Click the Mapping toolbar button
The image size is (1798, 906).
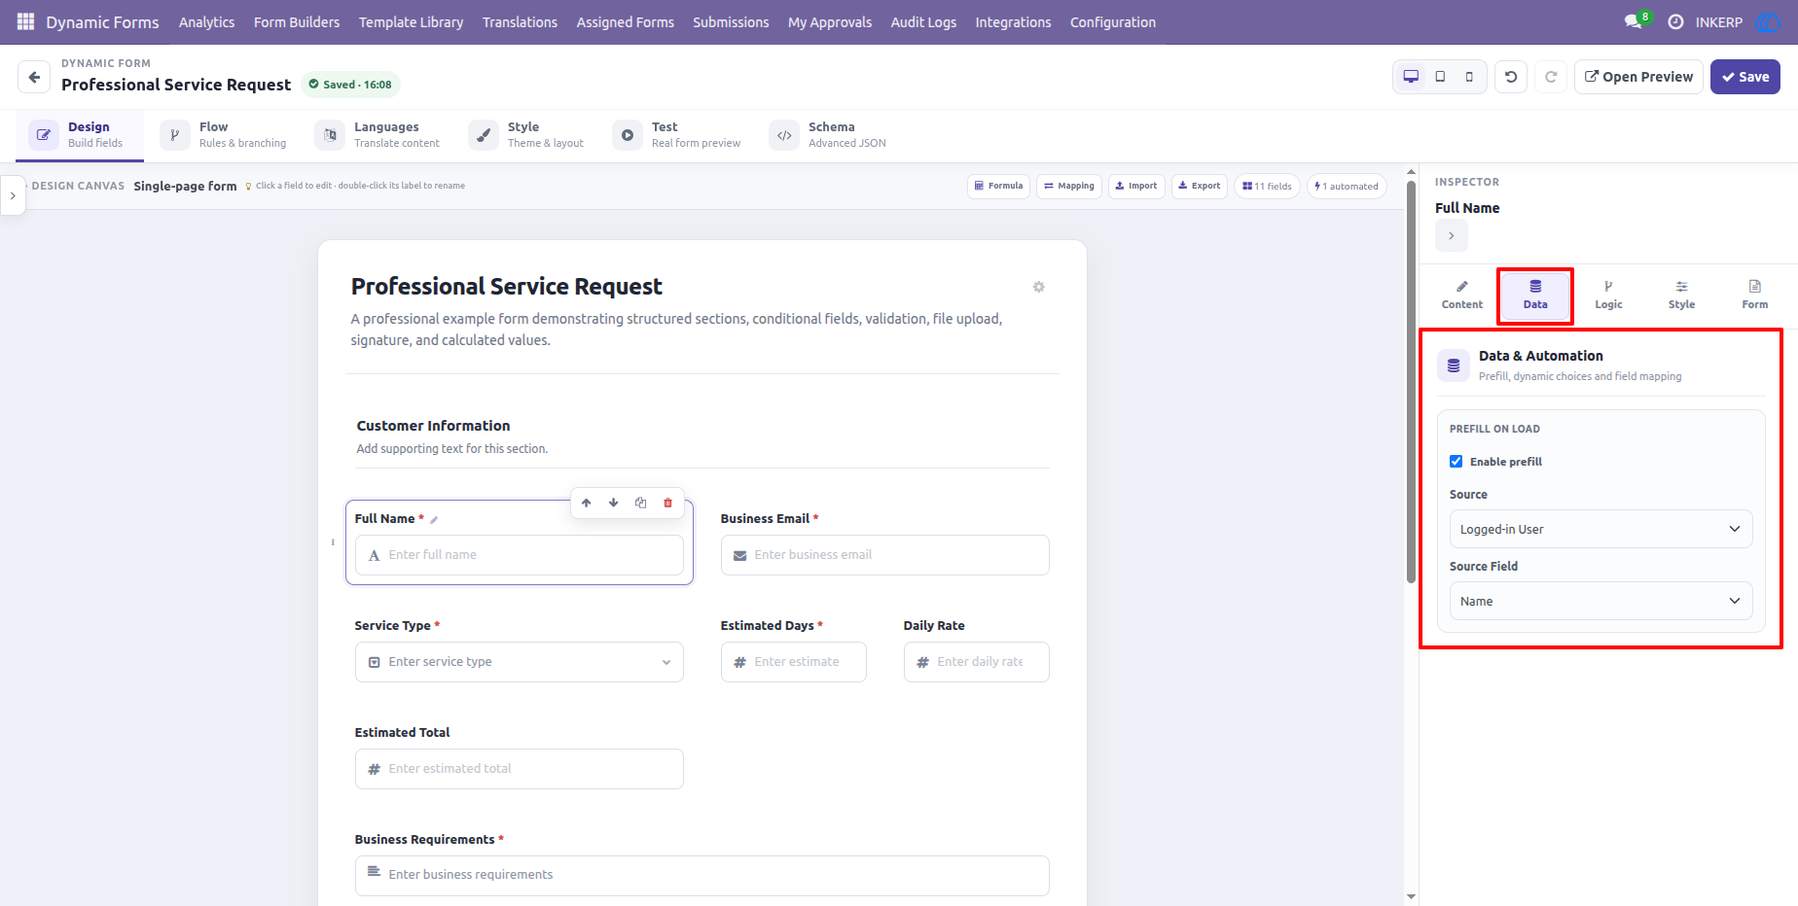point(1069,186)
